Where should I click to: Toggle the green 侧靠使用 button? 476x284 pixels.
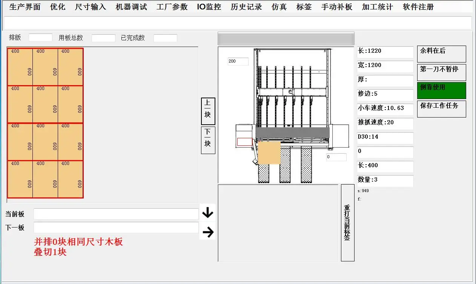[441, 90]
